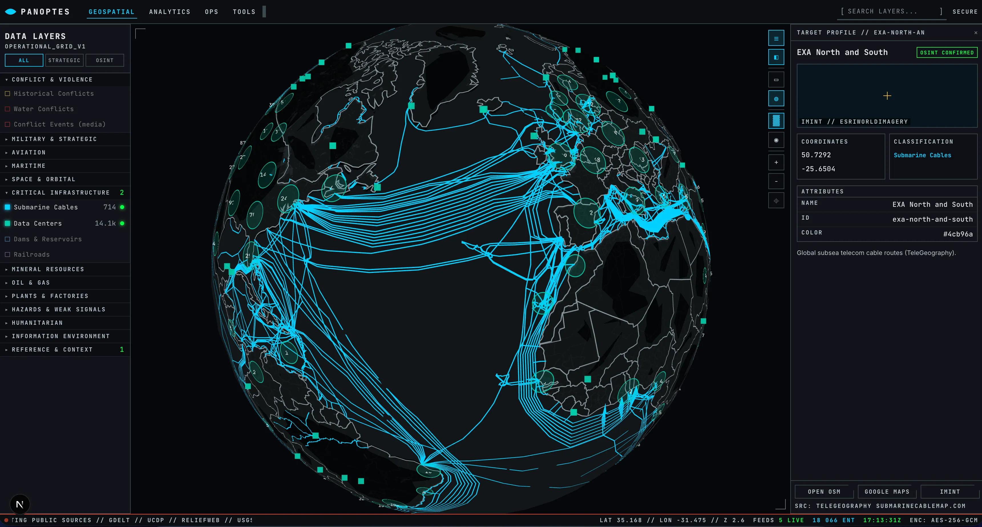Image resolution: width=982 pixels, height=527 pixels.
Task: Click the Google Maps button
Action: [x=887, y=492]
